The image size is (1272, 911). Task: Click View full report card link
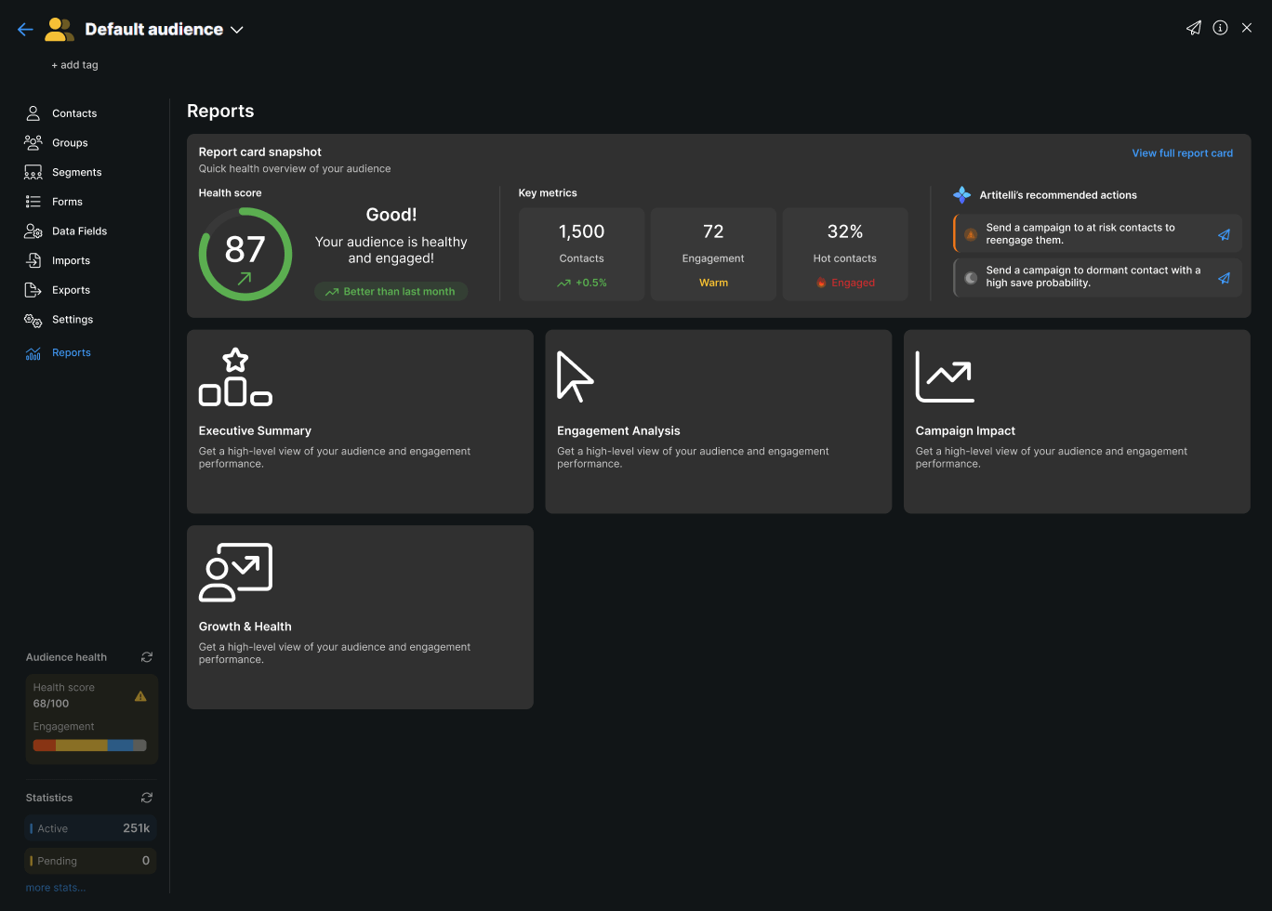1182,153
